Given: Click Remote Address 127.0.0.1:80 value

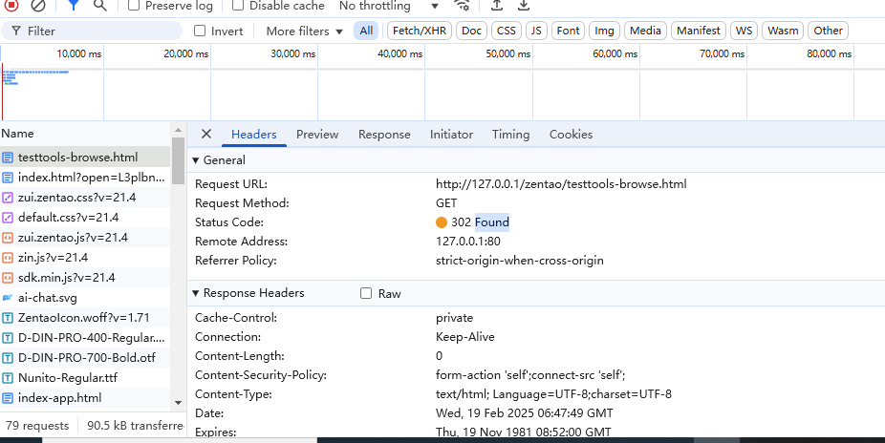Looking at the screenshot, I should point(468,242).
